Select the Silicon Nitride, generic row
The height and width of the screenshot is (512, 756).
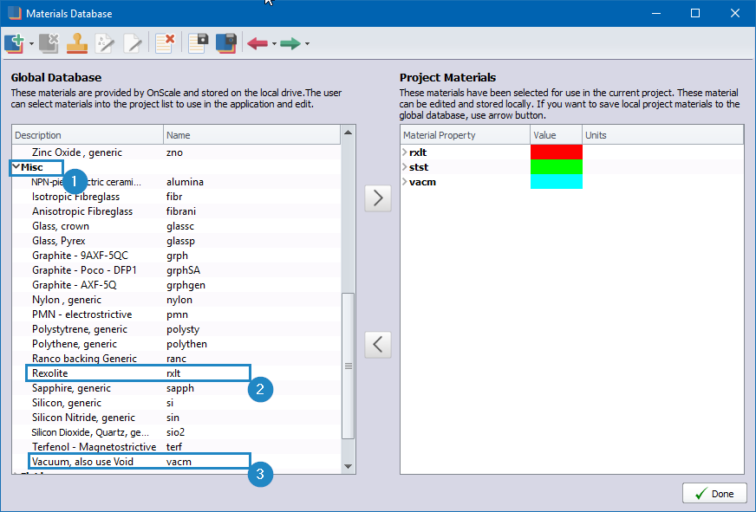pyautogui.click(x=177, y=418)
